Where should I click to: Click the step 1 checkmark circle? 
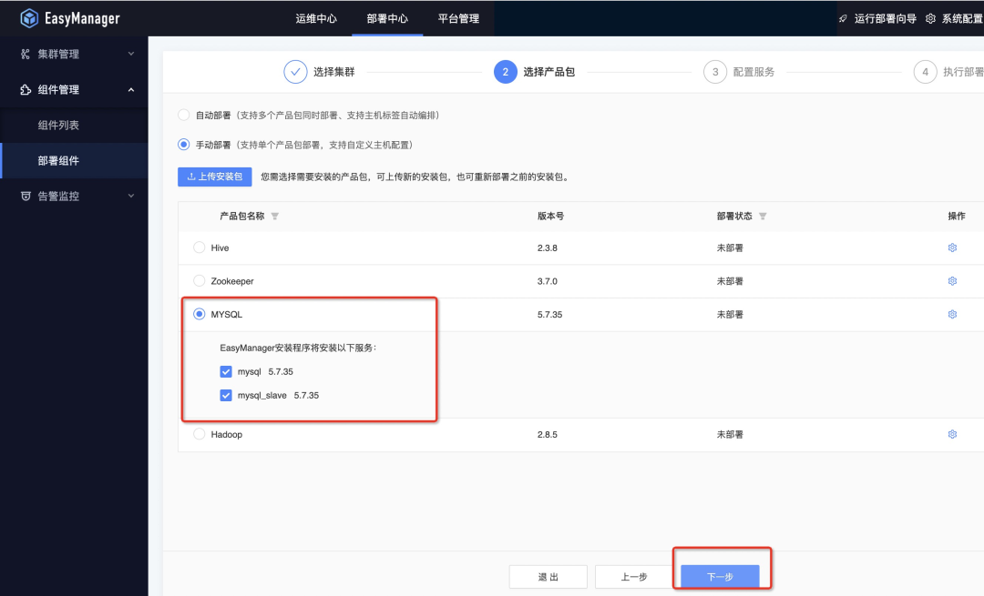[x=295, y=72]
